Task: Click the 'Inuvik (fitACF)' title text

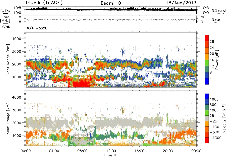Action: click(x=44, y=3)
